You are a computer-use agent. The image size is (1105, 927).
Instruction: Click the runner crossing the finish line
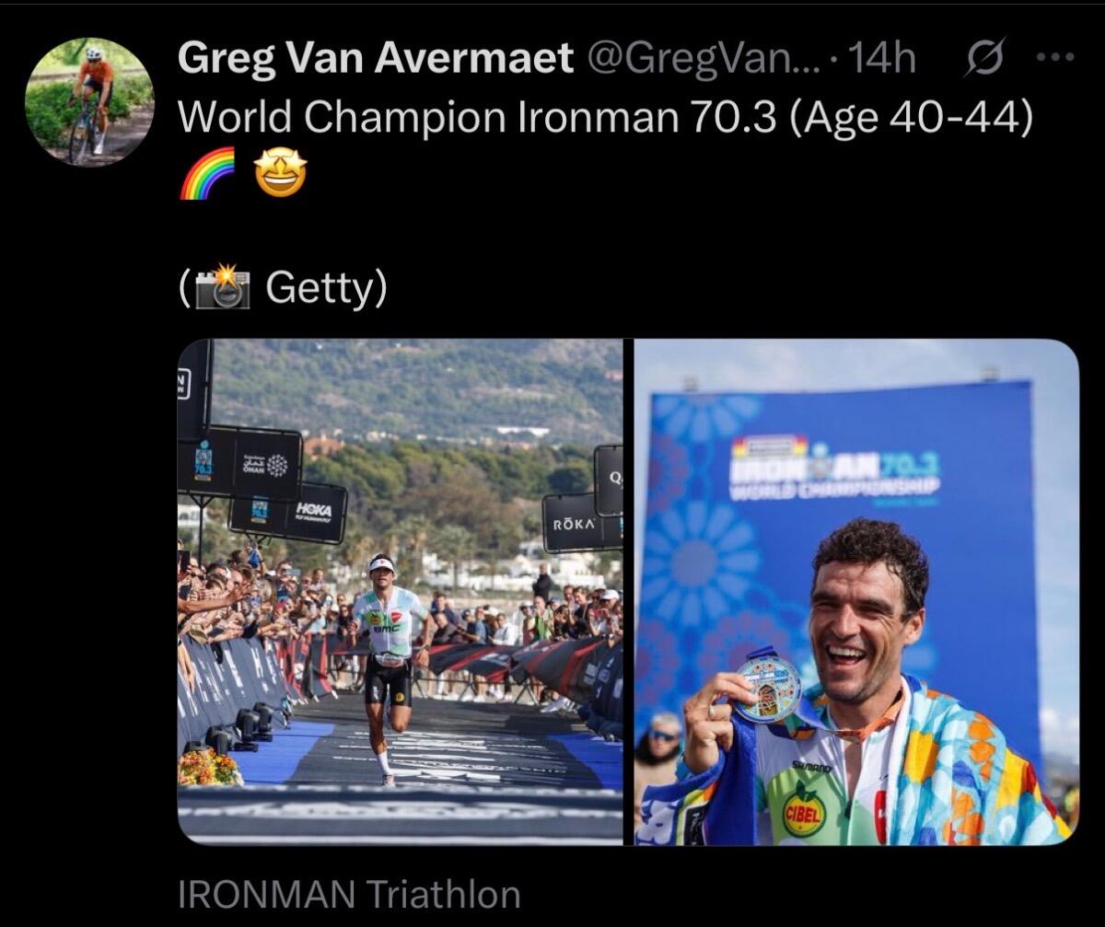pos(389,664)
